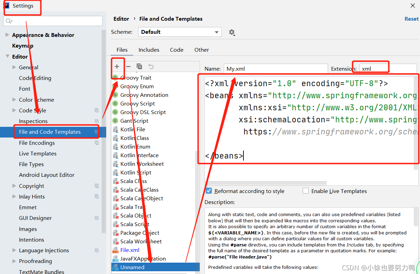Click the search magnifier icon
Viewport: 420px width, 274px height.
(x=9, y=21)
